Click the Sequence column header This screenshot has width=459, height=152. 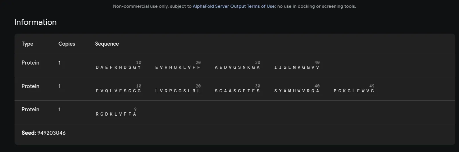(107, 44)
